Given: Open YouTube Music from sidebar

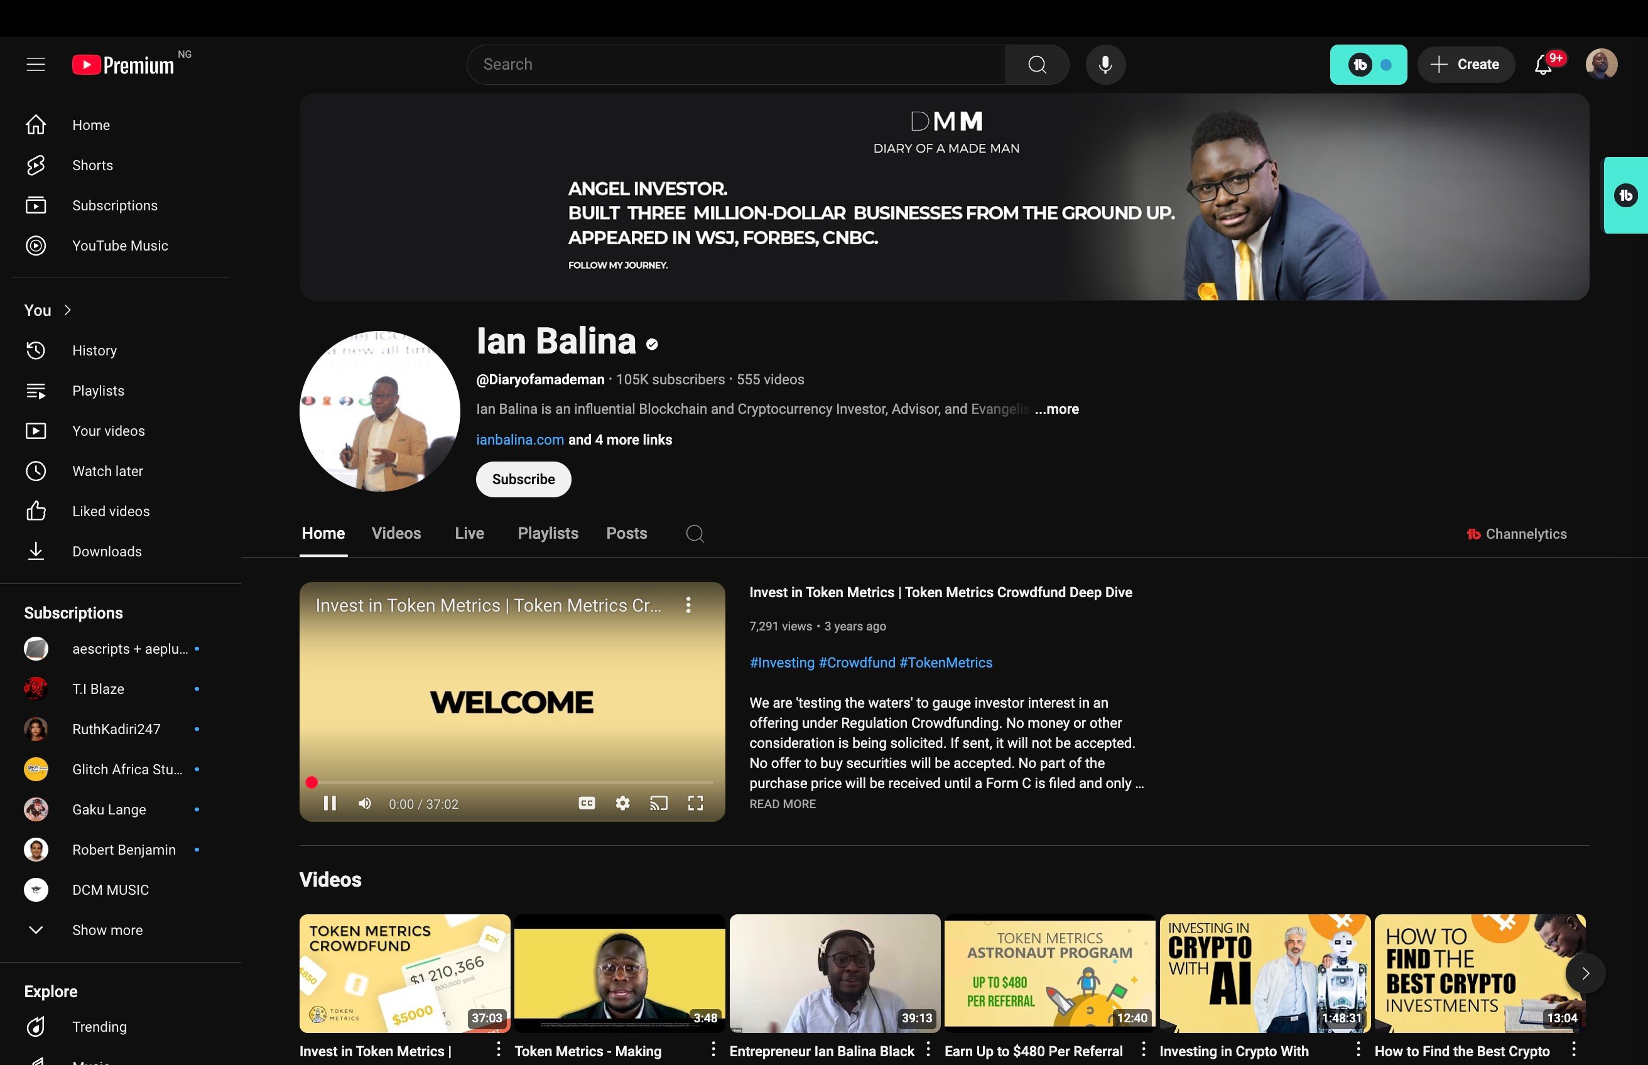Looking at the screenshot, I should 121,246.
